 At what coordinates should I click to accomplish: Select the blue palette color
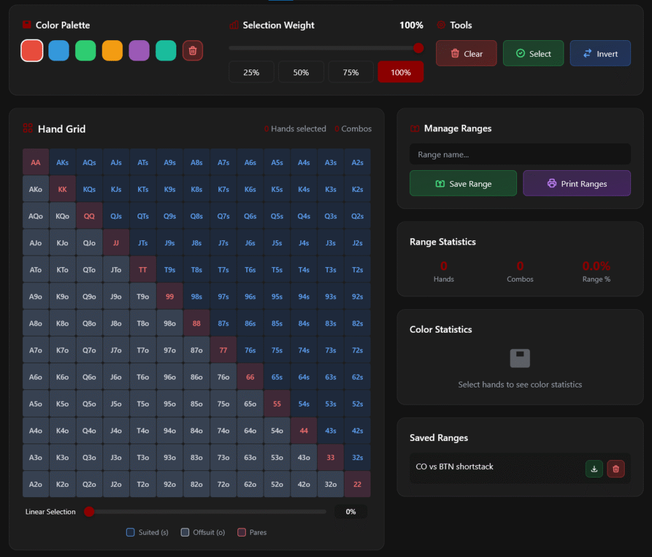(59, 51)
